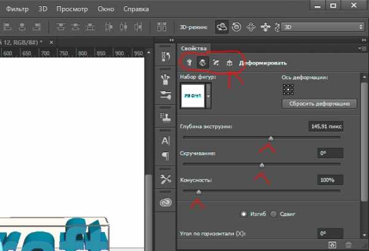Open the Character panel icon

point(165,141)
